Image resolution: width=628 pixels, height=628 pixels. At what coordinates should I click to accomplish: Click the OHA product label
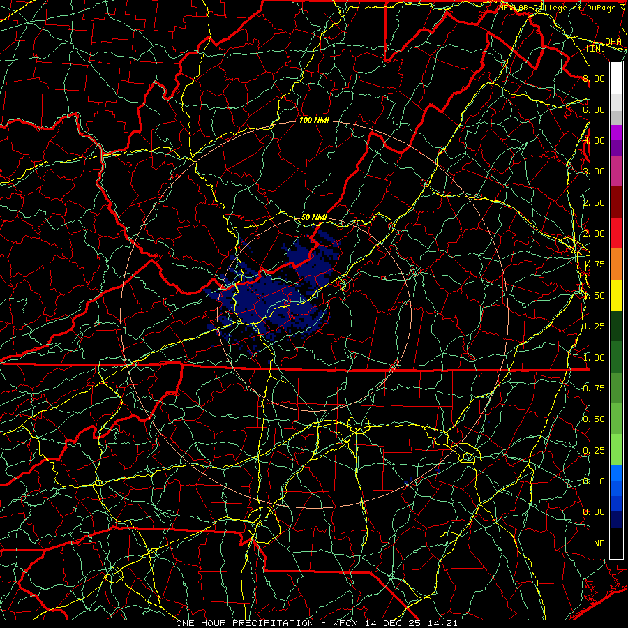(613, 41)
